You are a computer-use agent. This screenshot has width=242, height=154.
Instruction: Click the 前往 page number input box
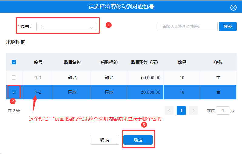click(x=223, y=111)
